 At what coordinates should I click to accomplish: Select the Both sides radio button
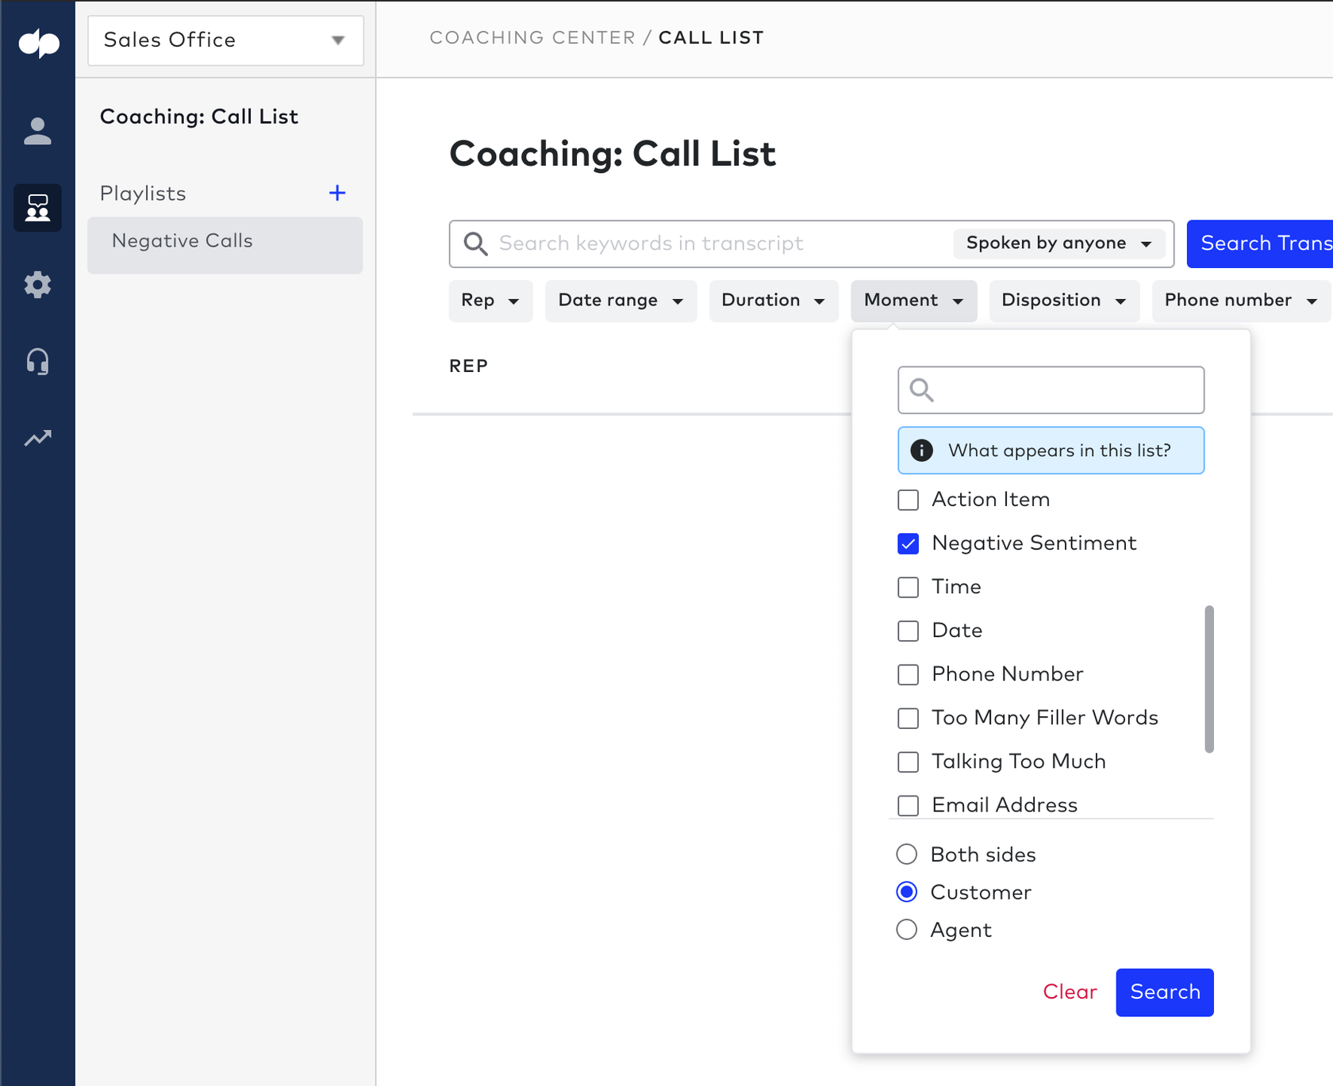906,854
